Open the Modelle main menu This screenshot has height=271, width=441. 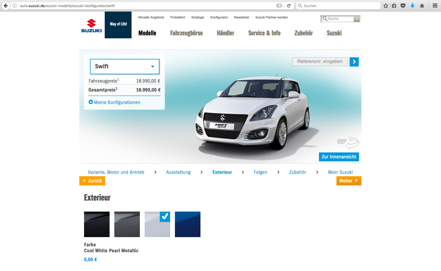coord(147,33)
